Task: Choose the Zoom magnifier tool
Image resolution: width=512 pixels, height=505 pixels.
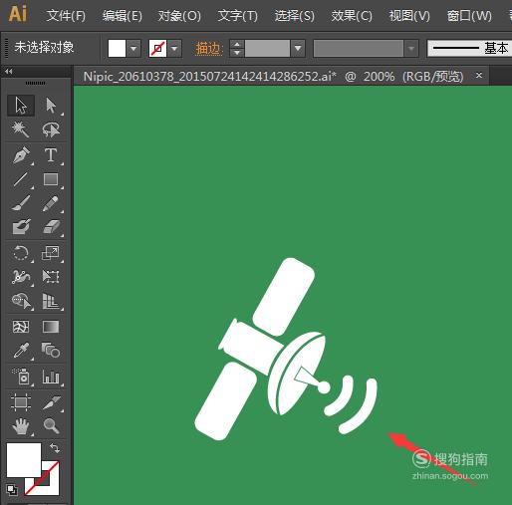Action: point(51,425)
